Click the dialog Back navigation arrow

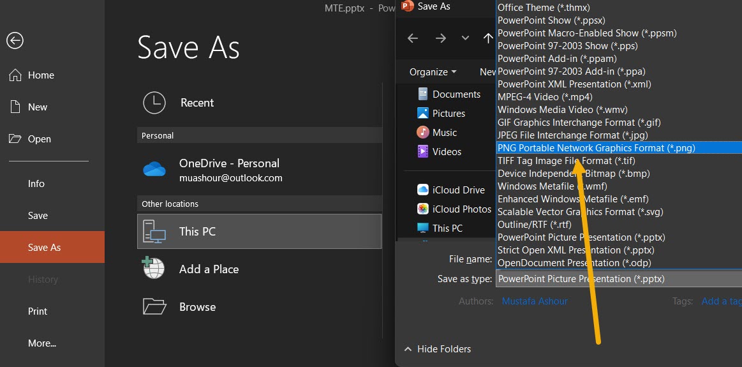413,38
